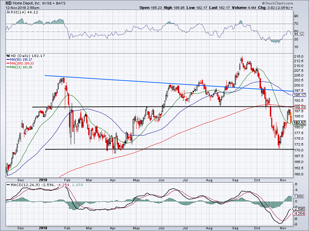The height and width of the screenshot is (231, 309).
Task: Click the red MA(200) legend line swatch
Action: pos(8,63)
